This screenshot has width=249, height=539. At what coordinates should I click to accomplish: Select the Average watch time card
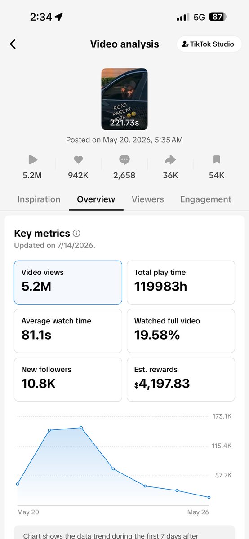68,331
